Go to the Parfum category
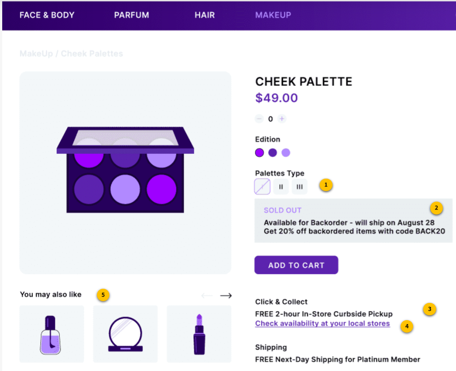Screen dimensions: 456x371 (131, 15)
